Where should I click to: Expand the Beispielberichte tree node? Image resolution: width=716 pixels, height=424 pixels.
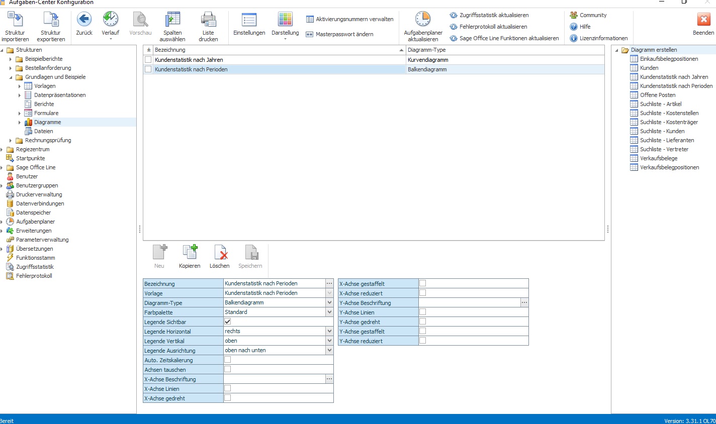click(x=11, y=59)
